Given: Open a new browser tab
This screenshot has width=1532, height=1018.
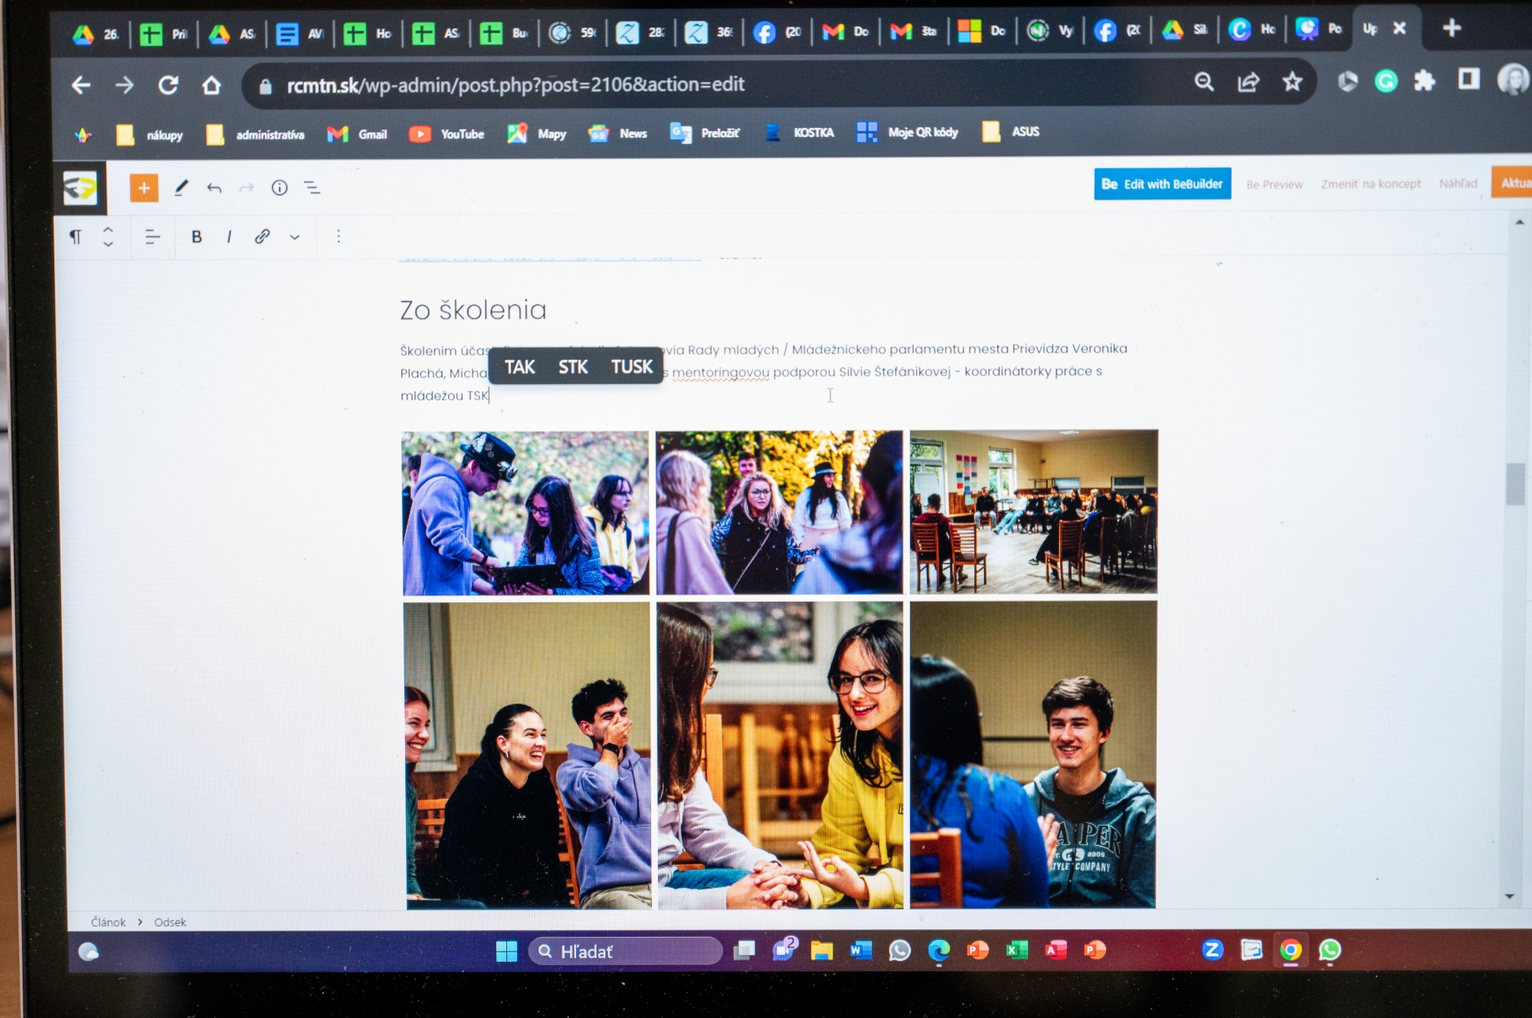Looking at the screenshot, I should pos(1452,28).
